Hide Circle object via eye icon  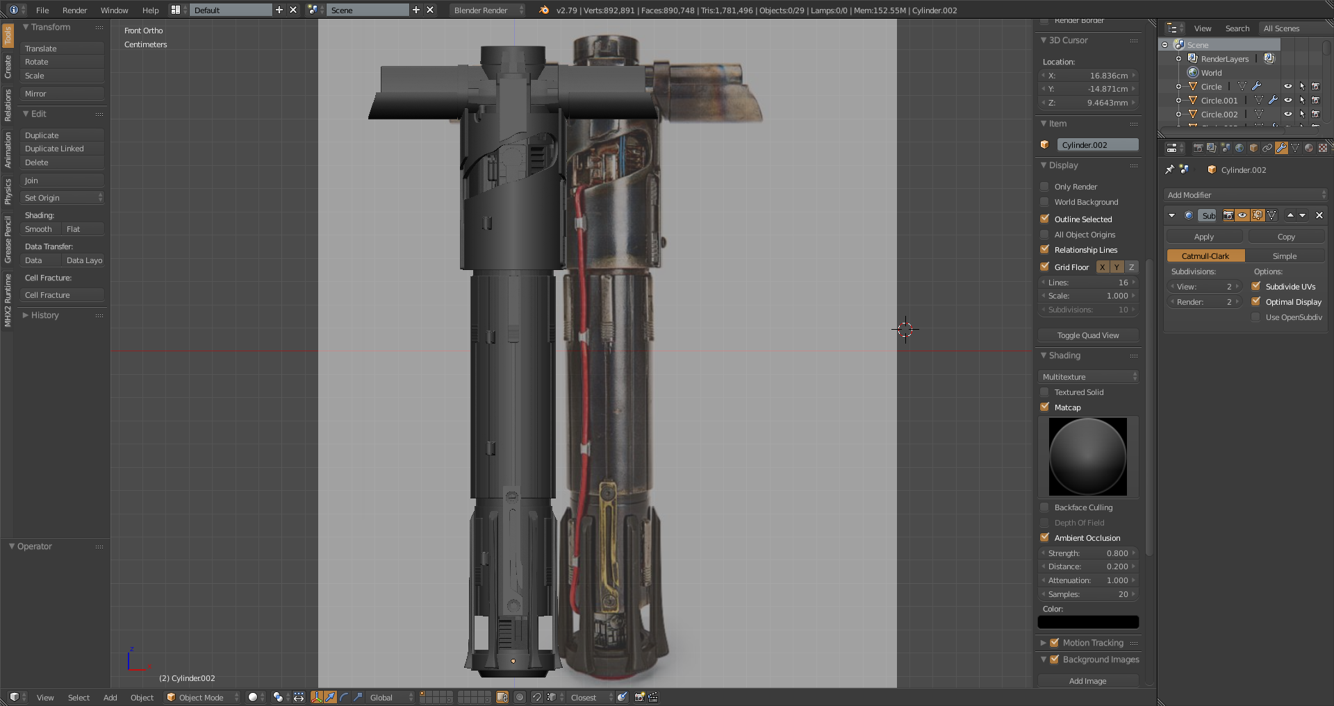tap(1287, 86)
